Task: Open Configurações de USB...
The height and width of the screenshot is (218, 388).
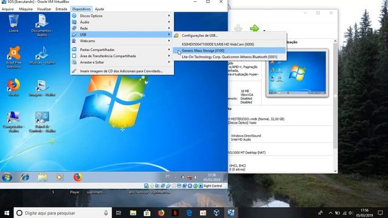Action: [x=229, y=36]
